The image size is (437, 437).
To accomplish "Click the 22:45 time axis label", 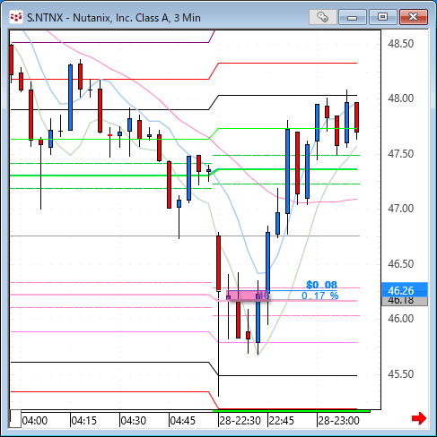I will tap(282, 421).
